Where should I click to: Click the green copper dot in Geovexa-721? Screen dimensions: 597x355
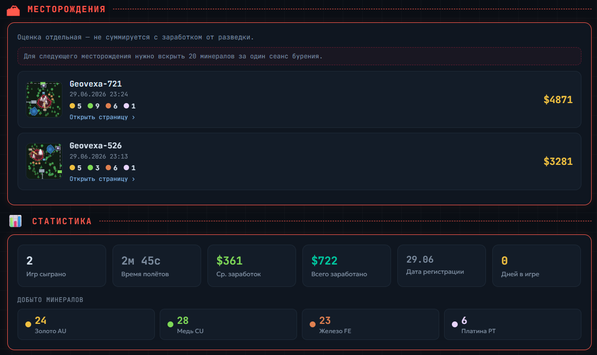pyautogui.click(x=90, y=106)
